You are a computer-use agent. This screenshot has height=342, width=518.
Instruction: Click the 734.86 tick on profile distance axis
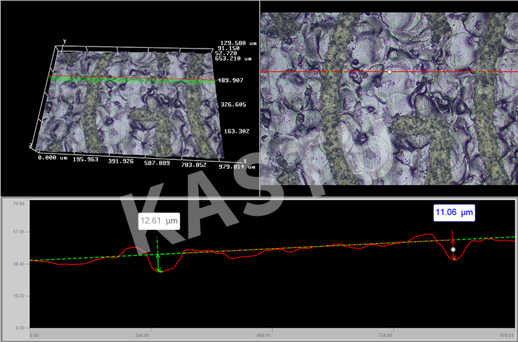point(385,336)
